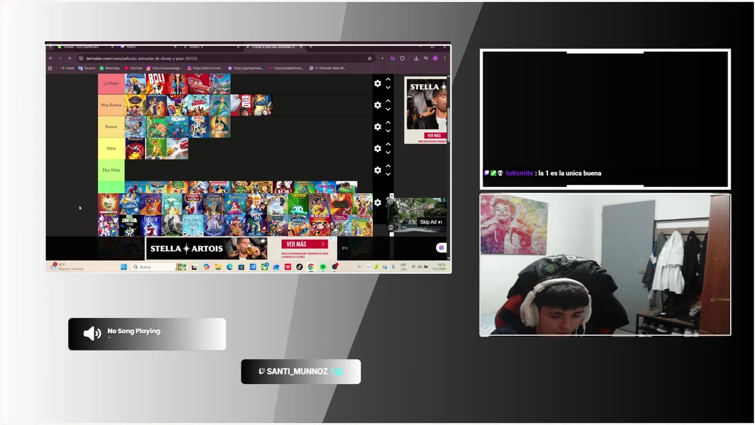Select the Create a peliculas animadas tab
The height and width of the screenshot is (425, 755).
click(274, 47)
